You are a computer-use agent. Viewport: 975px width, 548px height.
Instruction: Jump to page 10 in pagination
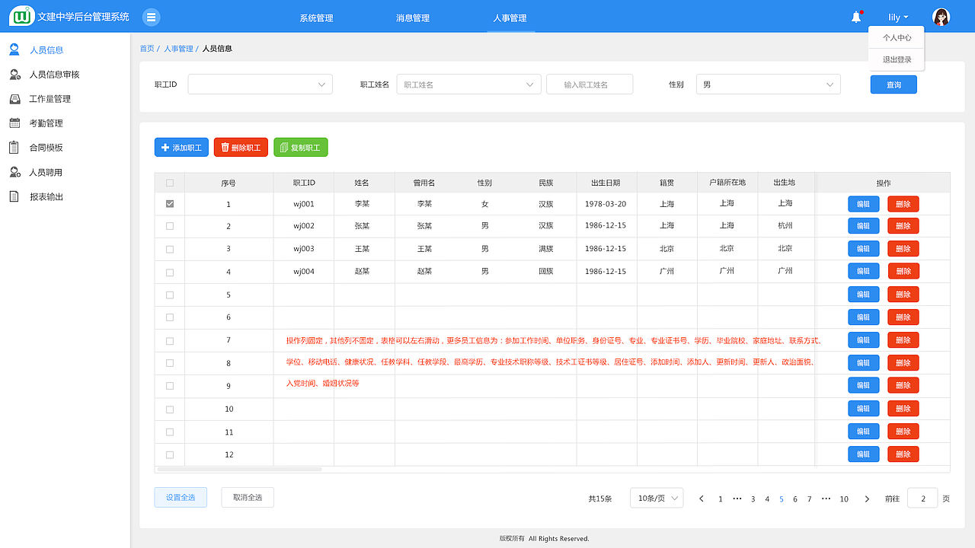click(844, 499)
